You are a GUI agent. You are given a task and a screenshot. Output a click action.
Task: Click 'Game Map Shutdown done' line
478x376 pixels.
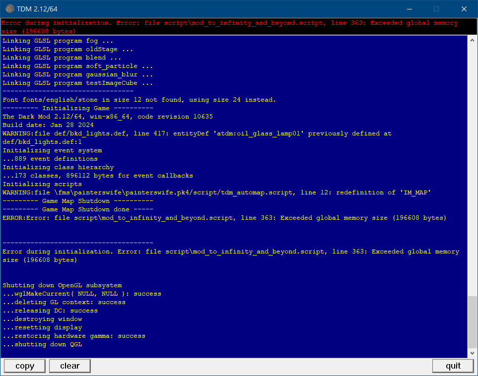click(78, 210)
